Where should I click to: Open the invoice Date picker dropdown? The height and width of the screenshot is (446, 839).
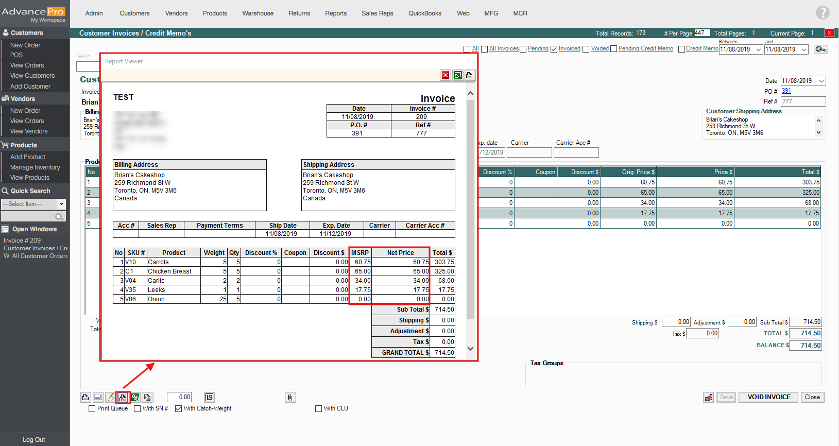[x=821, y=81]
